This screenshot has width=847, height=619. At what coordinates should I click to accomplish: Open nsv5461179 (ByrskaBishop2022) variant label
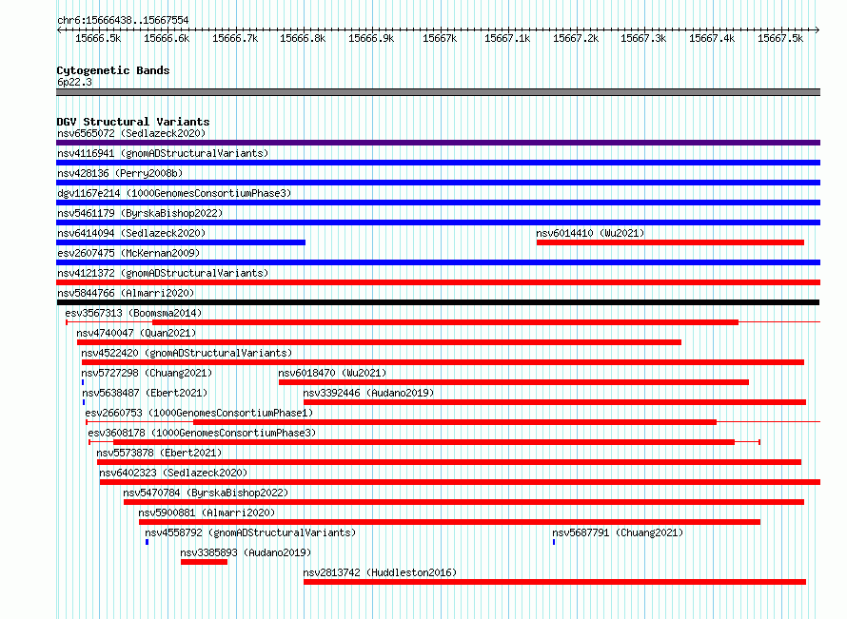coord(140,213)
